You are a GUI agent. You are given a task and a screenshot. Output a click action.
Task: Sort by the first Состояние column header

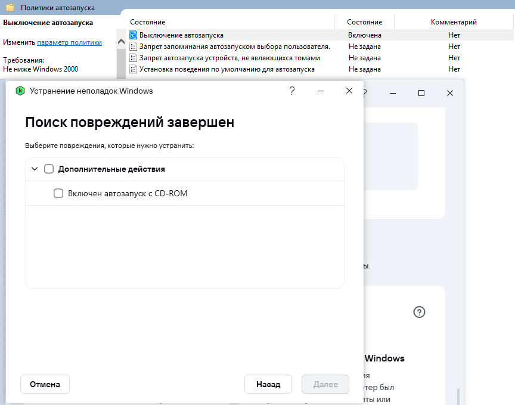(x=147, y=22)
